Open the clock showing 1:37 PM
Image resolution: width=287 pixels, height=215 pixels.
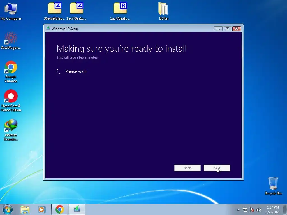tap(273, 210)
